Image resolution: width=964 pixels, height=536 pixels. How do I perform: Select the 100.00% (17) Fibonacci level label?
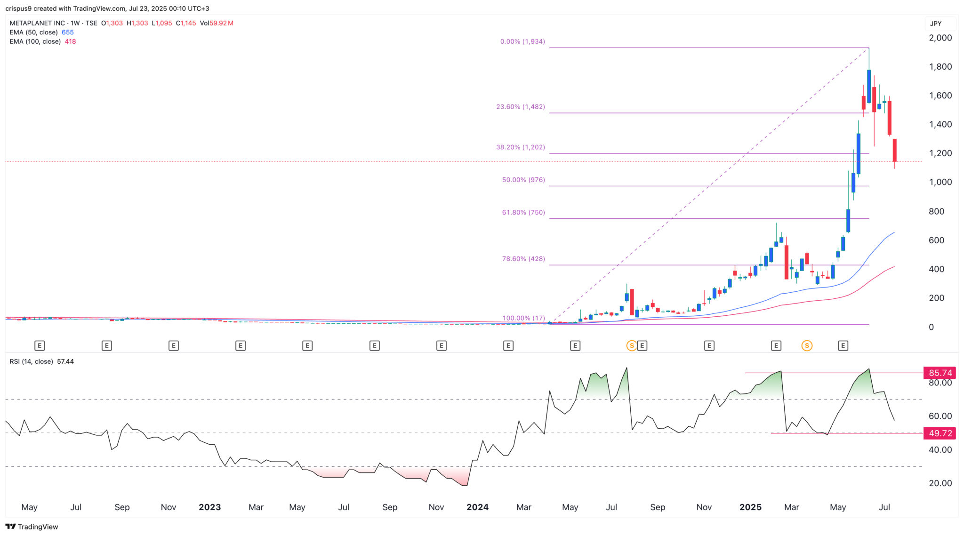tap(524, 318)
